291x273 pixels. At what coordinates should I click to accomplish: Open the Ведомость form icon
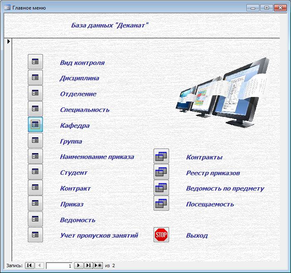tap(35, 219)
